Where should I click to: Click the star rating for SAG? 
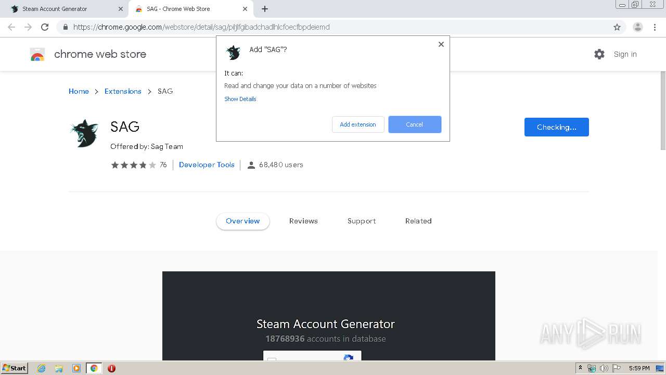133,165
